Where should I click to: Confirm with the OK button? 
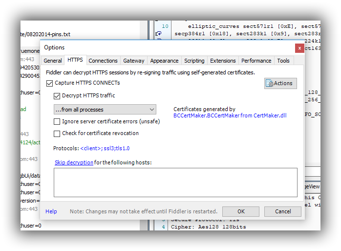tap(241, 211)
